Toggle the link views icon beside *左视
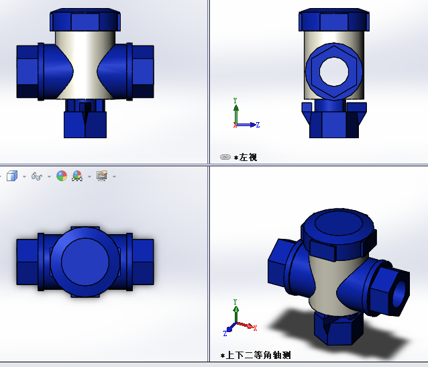Viewport: 428px width, 367px height. tap(225, 157)
